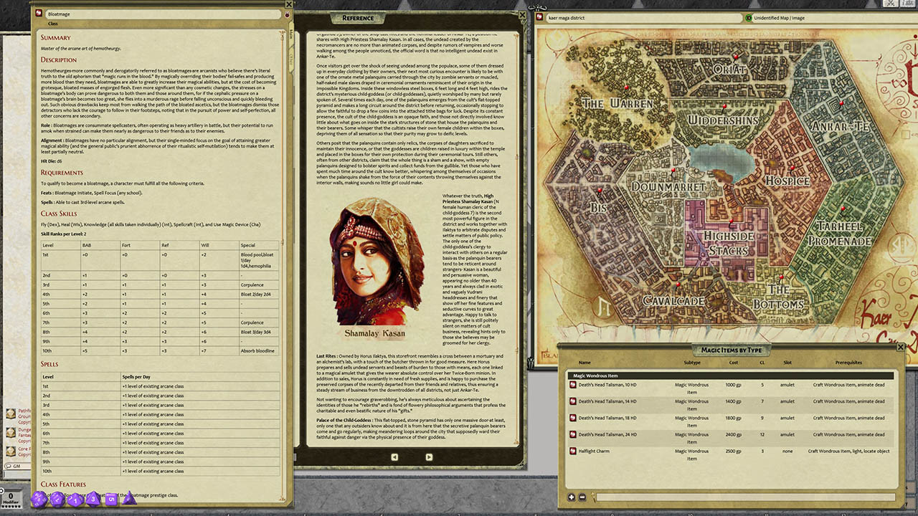Expand all groups with plus button
Screen dimensions: 918x516
[x=572, y=497]
